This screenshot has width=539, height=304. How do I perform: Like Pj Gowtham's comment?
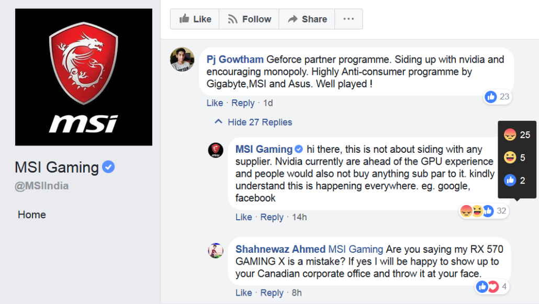(215, 103)
